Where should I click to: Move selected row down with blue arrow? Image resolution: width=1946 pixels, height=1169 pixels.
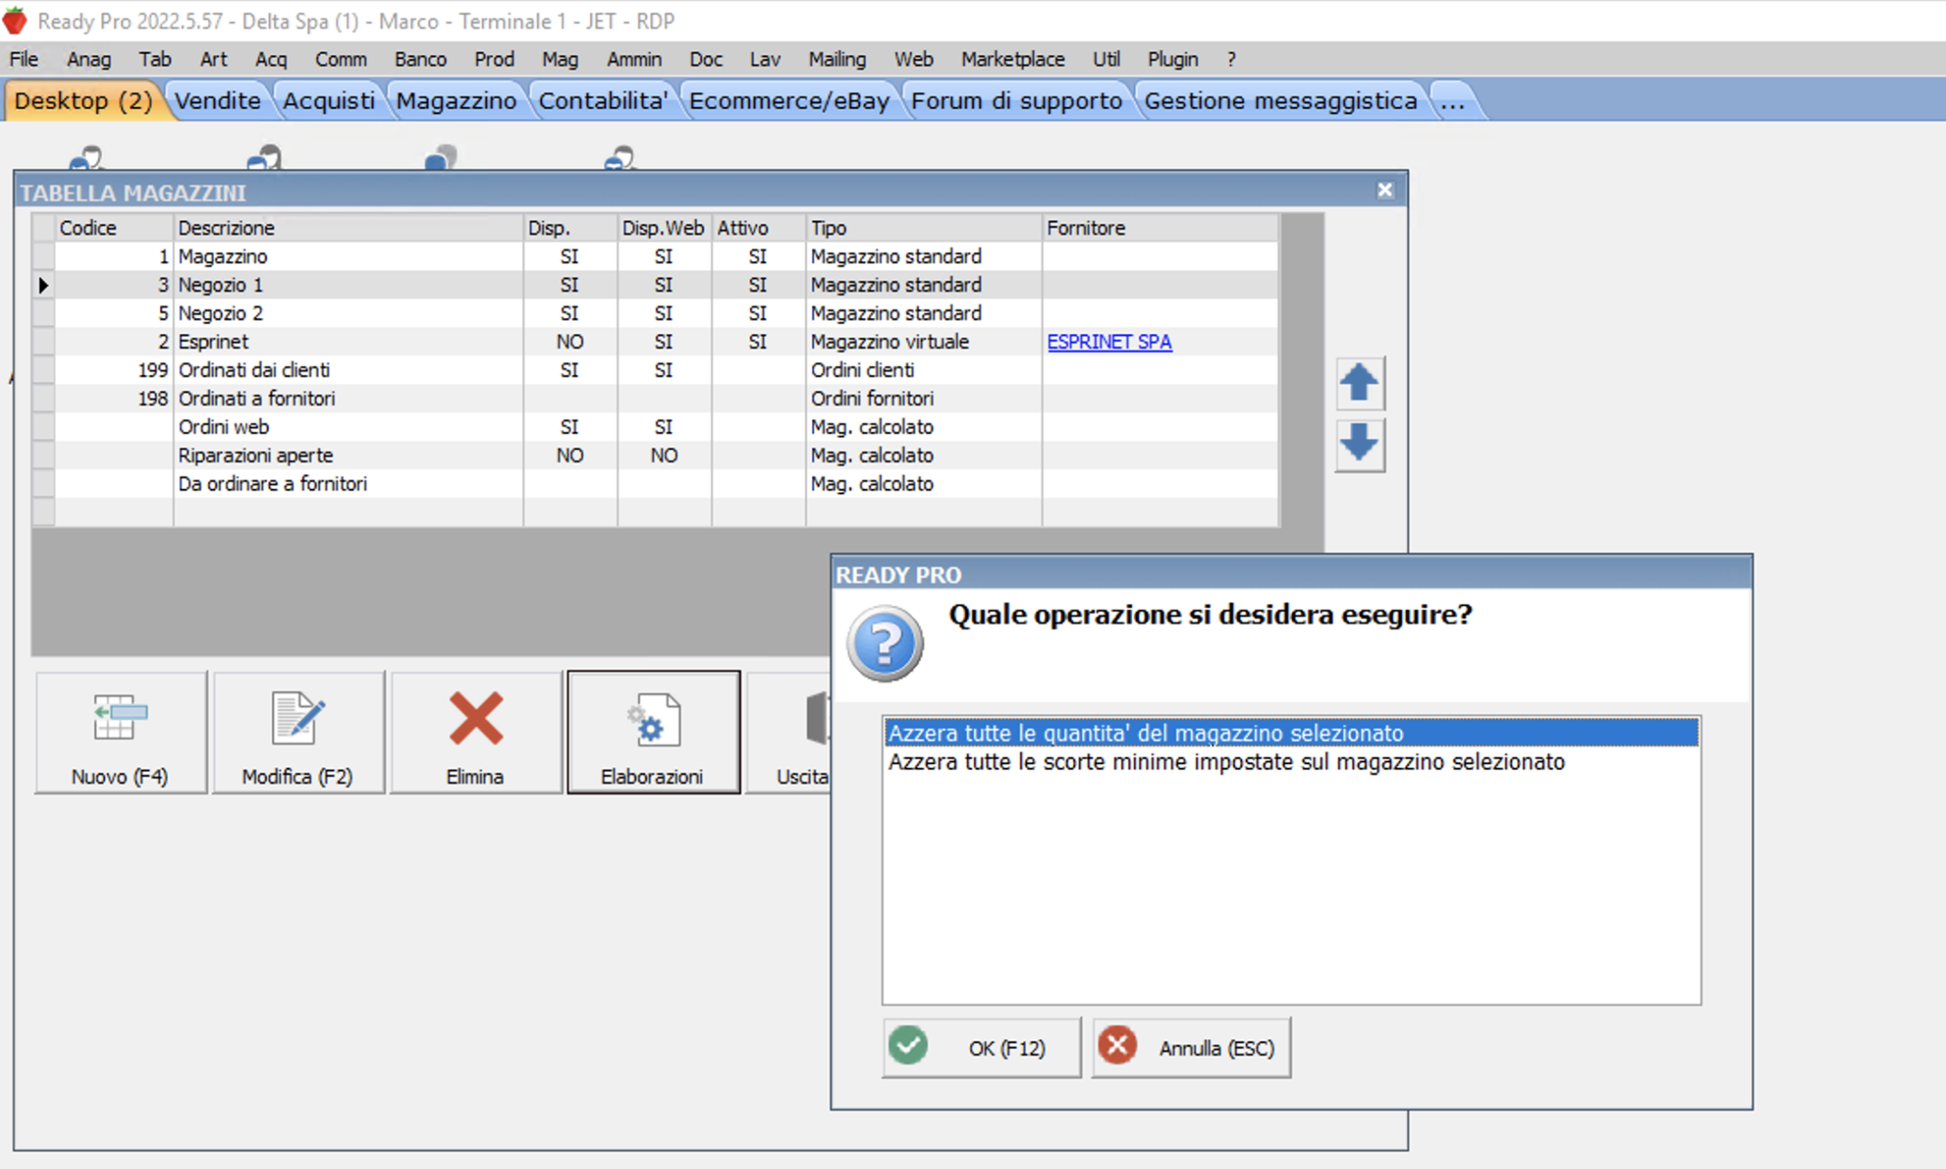click(1359, 444)
